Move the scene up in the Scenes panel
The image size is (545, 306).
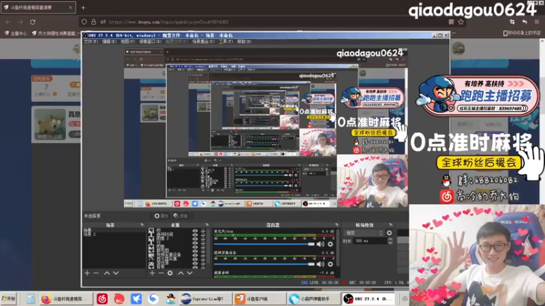pos(107,273)
